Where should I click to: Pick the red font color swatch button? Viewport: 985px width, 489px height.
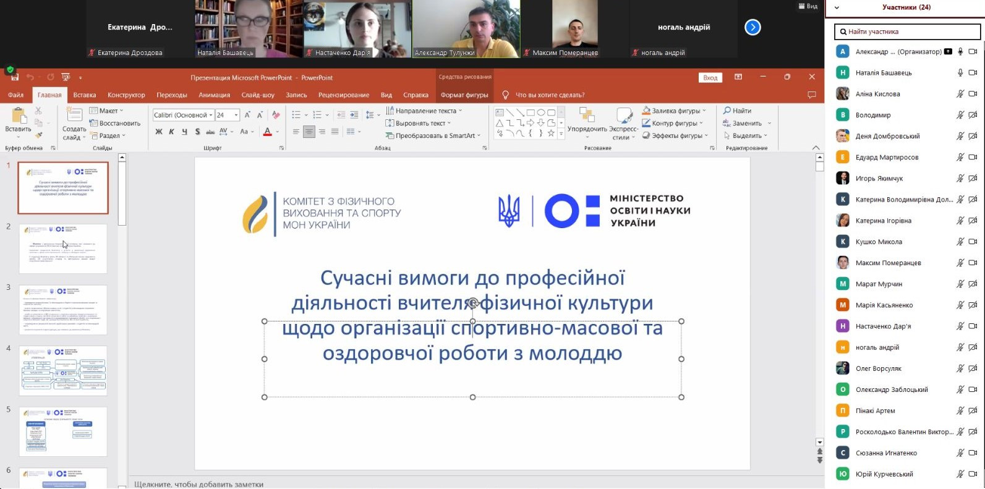(x=268, y=132)
